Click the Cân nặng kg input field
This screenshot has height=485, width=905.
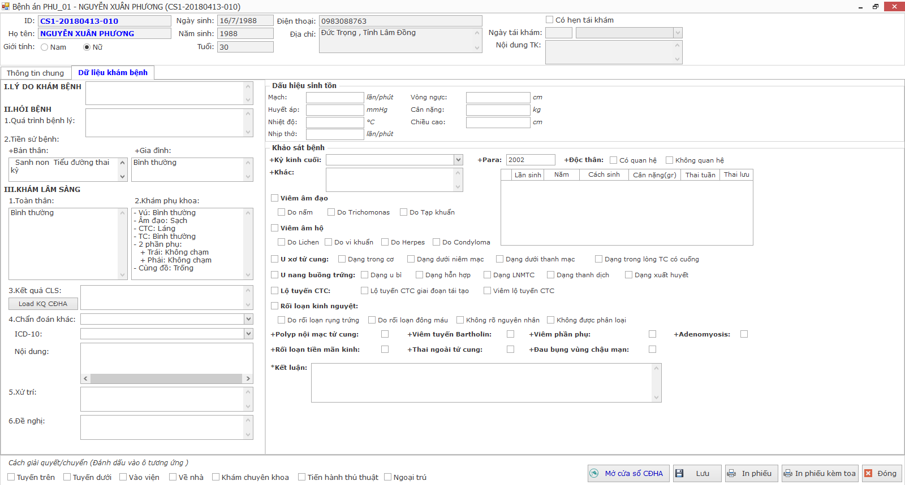pos(498,110)
